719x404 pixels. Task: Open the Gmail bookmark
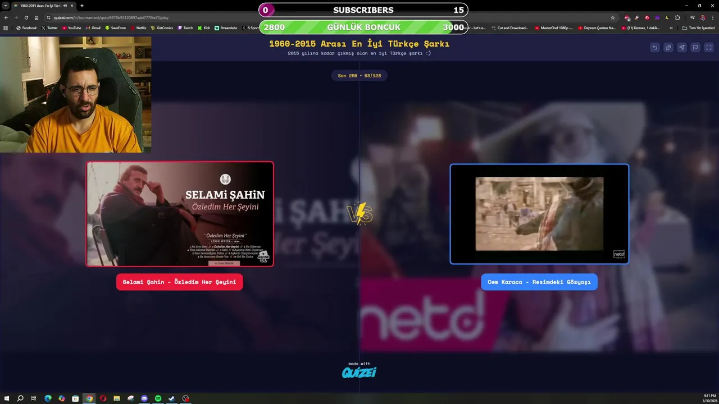[93, 27]
